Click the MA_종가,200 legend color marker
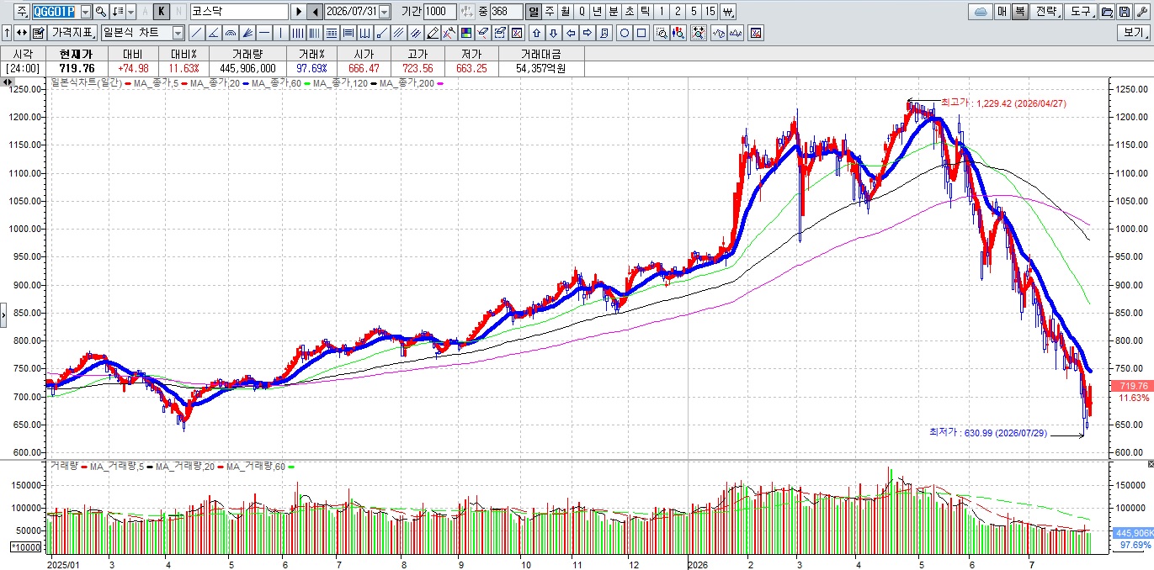1154x570 pixels. point(439,83)
